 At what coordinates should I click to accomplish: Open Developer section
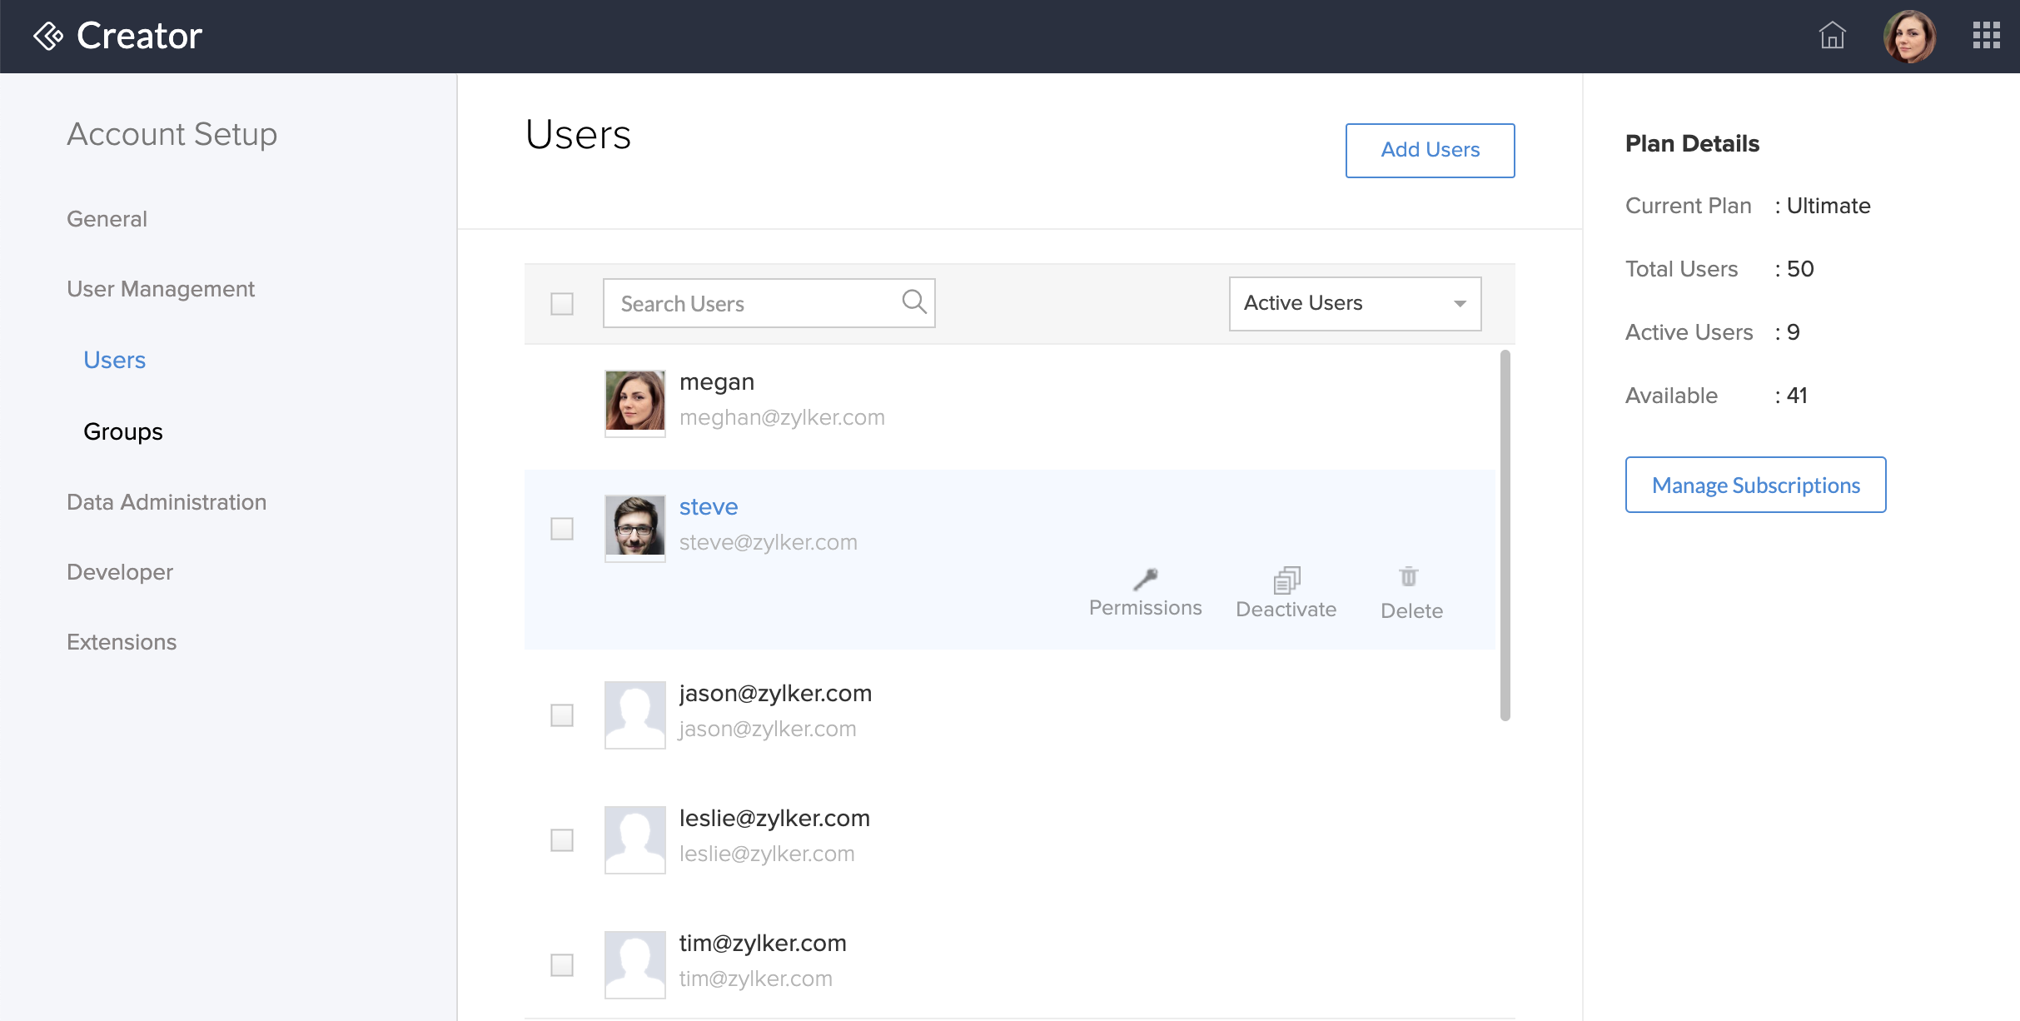[120, 572]
